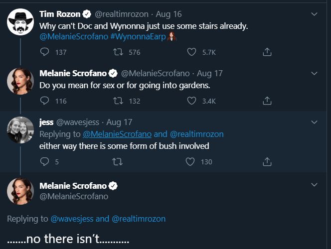Retweet Tim Rozon's tweet
The height and width of the screenshot is (249, 331).
point(118,52)
